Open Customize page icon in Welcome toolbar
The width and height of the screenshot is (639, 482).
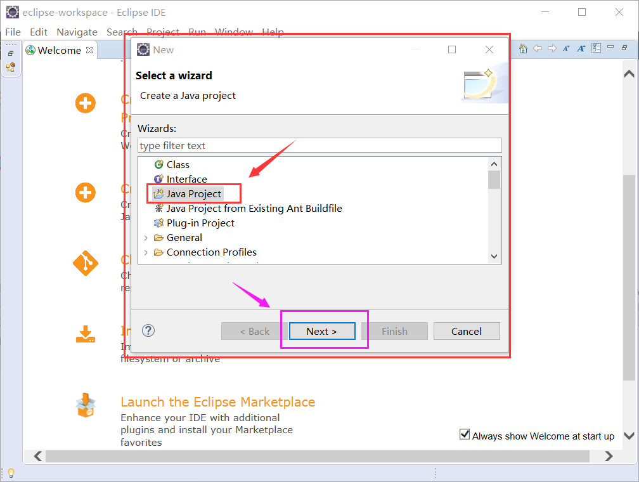tap(596, 48)
